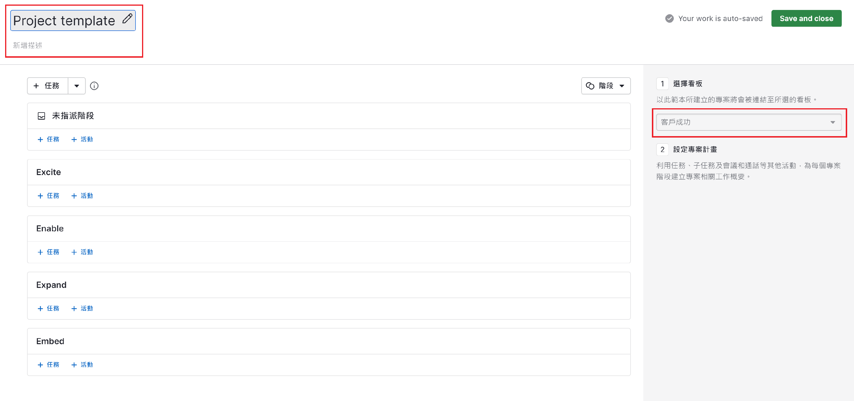Click the auto-saved checkmark icon

click(x=669, y=18)
